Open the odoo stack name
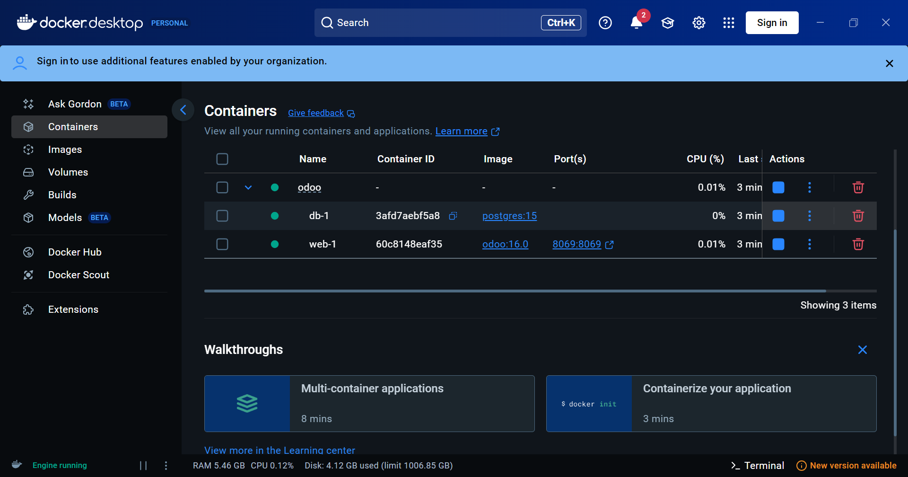The height and width of the screenshot is (477, 908). tap(309, 187)
